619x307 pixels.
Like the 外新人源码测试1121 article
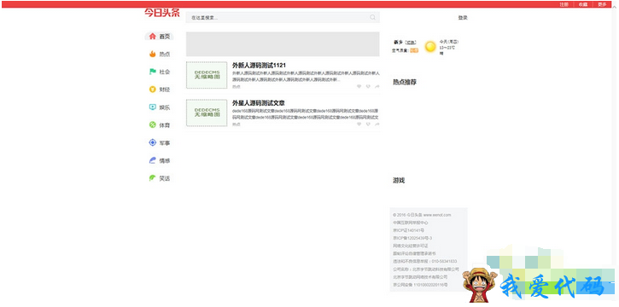(x=359, y=86)
